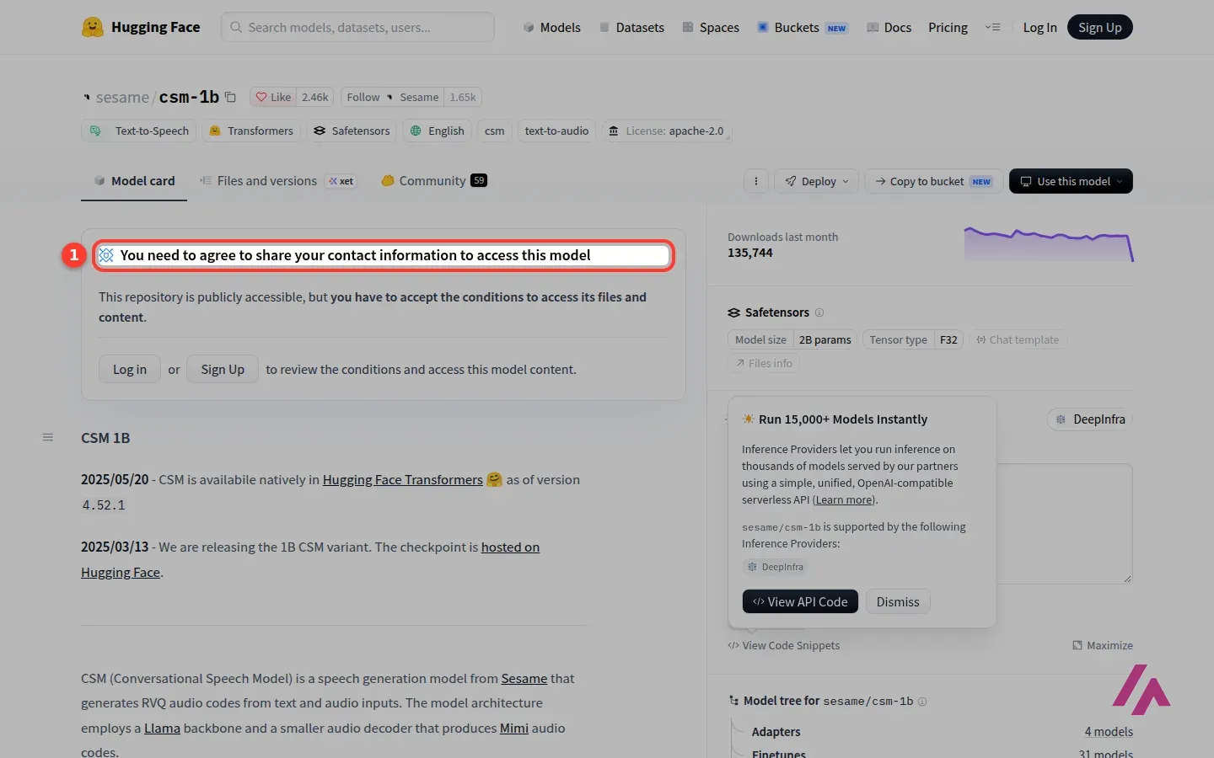Open Datasets in the top navigation

[631, 27]
